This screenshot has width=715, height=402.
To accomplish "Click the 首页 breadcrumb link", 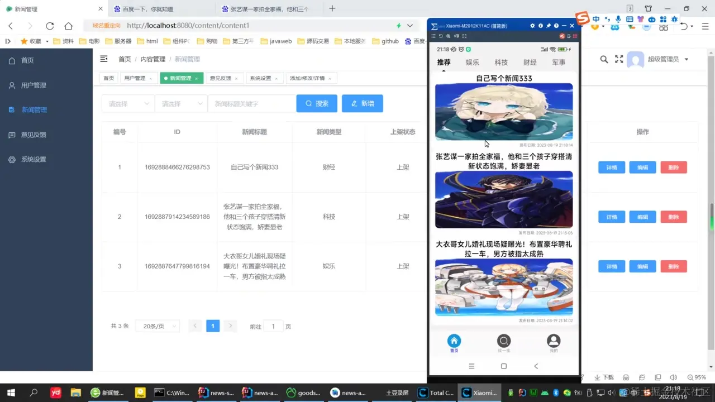I will click(x=125, y=59).
